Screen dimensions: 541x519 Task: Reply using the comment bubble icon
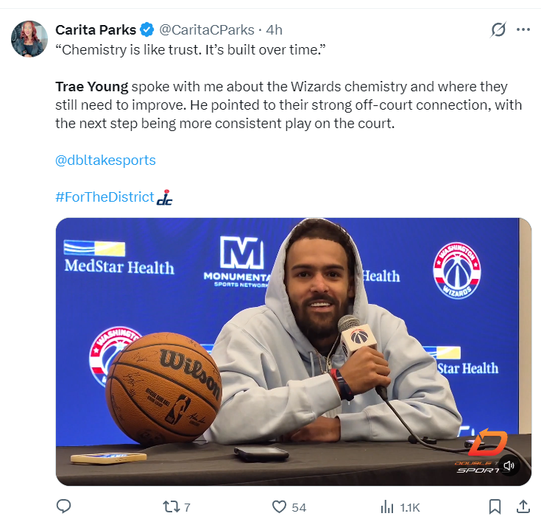(63, 507)
